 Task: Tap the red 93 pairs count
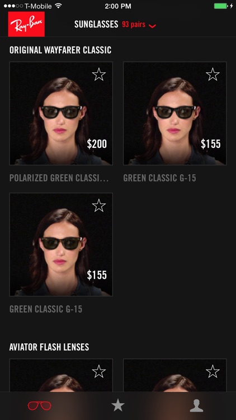point(134,25)
